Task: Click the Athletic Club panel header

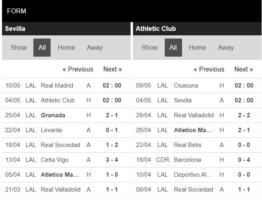Action: point(156,29)
